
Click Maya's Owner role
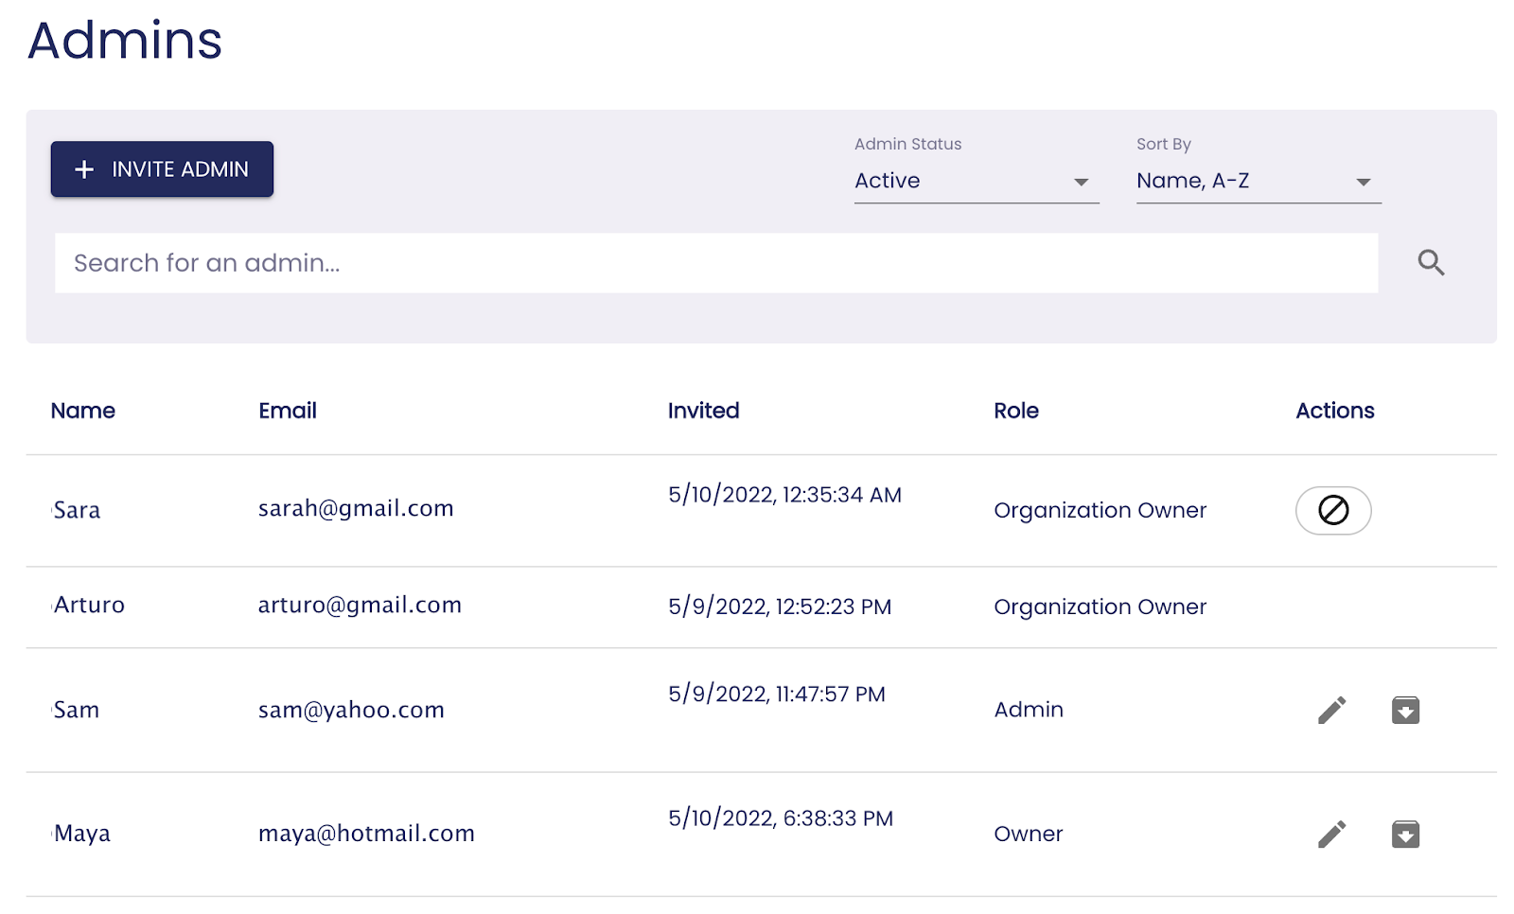(1029, 834)
